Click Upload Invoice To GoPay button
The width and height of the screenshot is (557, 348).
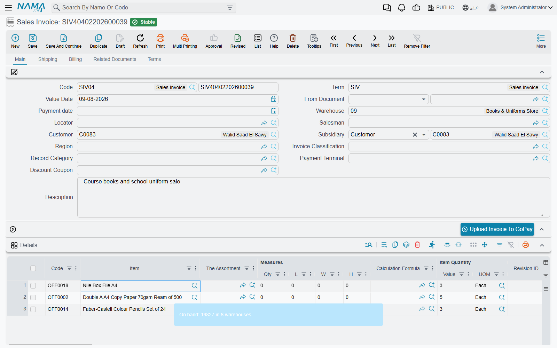tap(497, 229)
